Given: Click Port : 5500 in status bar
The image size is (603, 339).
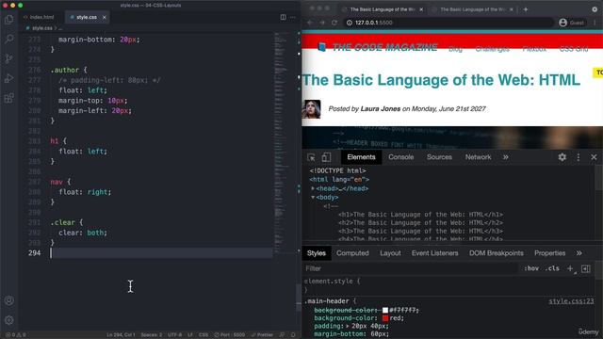Looking at the screenshot, I should (x=229, y=335).
